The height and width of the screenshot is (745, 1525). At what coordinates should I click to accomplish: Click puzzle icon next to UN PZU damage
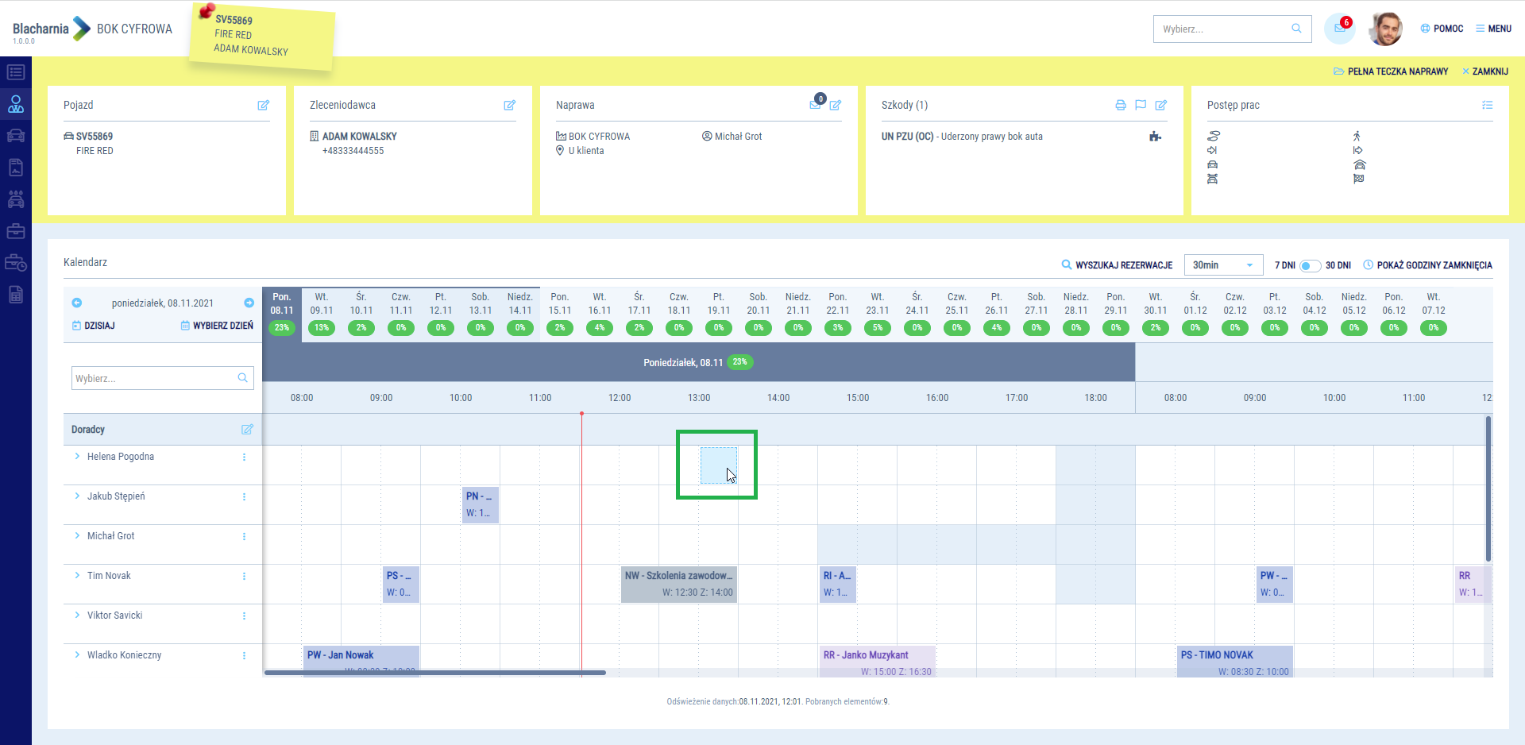tap(1155, 137)
